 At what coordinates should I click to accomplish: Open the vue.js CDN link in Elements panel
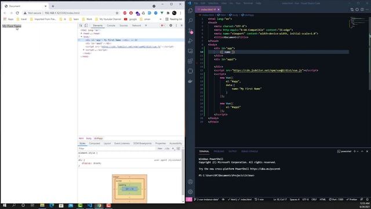click(x=131, y=46)
